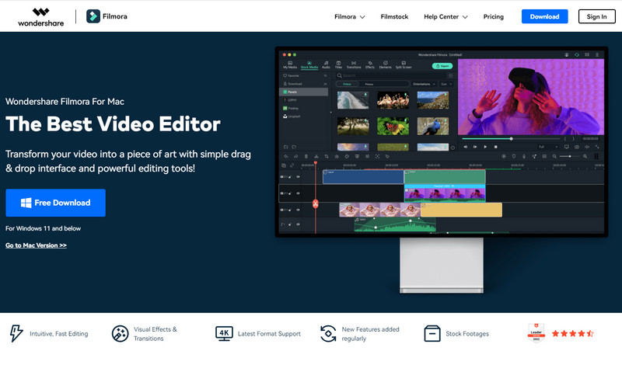Image resolution: width=622 pixels, height=365 pixels.
Task: Expand the Help Center navigation dropdown
Action: click(446, 16)
